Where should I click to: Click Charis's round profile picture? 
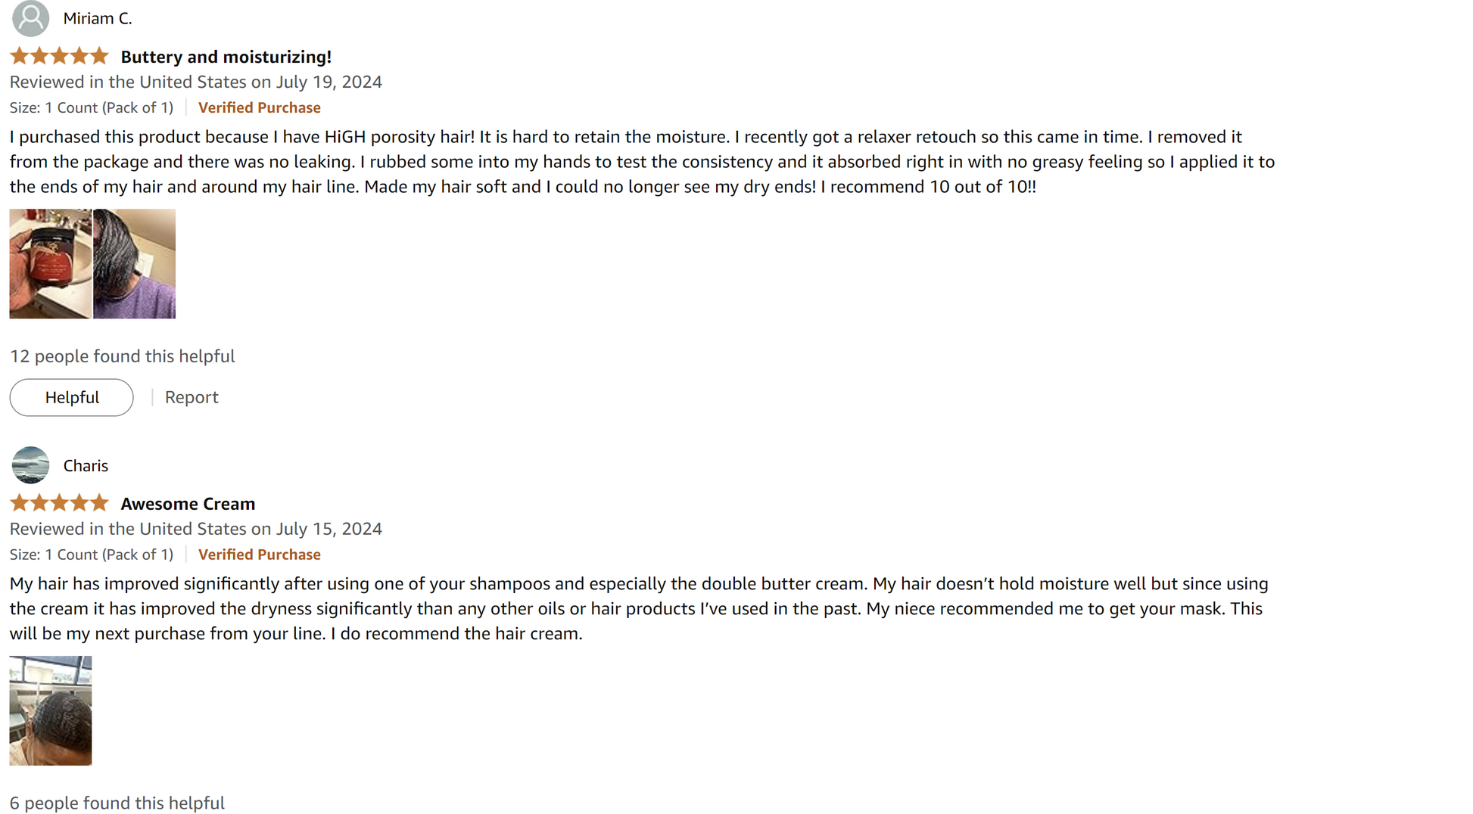(x=30, y=465)
